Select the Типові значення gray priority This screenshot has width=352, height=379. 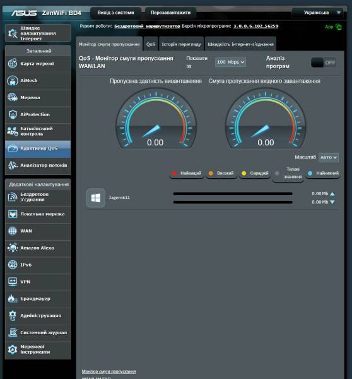288,173
